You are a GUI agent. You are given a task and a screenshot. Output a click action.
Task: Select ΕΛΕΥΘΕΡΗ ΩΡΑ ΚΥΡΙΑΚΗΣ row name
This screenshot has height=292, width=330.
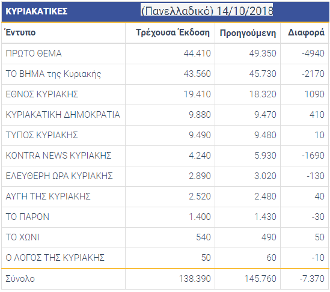59,175
